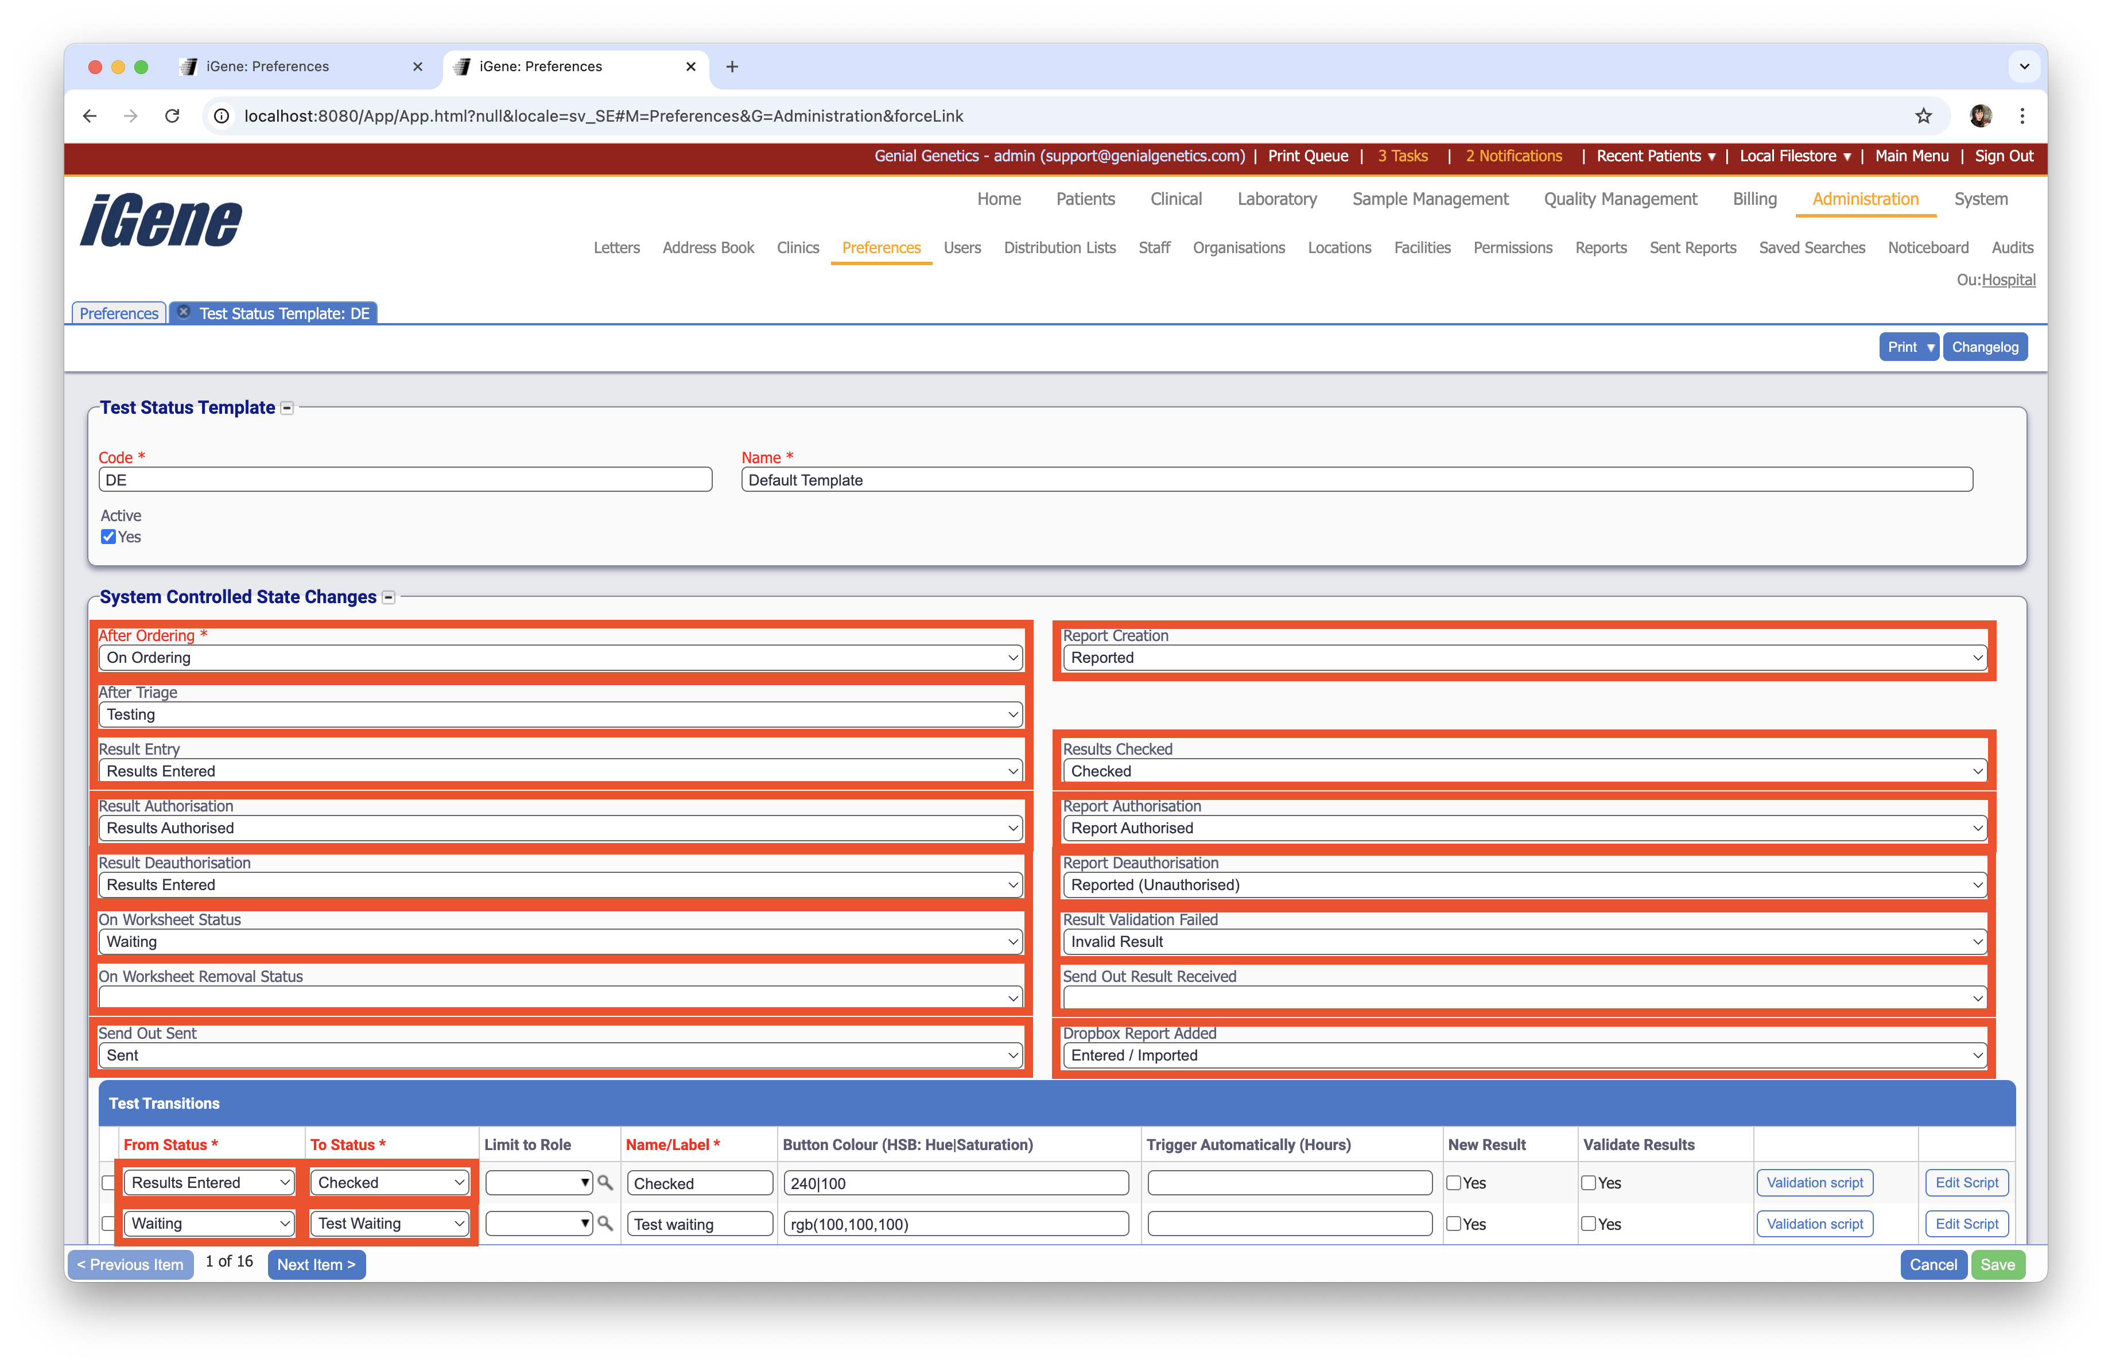Enable New Result for the Checked transition
2112x1367 pixels.
[1454, 1182]
